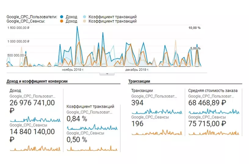Click the 394 transactions value

tap(137, 103)
